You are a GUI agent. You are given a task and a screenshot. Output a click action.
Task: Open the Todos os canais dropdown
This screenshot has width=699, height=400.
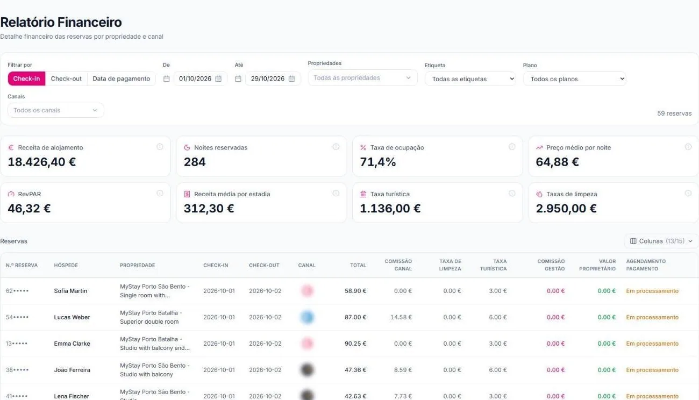(56, 110)
